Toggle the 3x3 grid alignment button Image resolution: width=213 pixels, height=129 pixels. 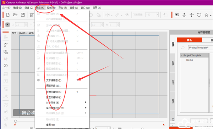coord(7,24)
